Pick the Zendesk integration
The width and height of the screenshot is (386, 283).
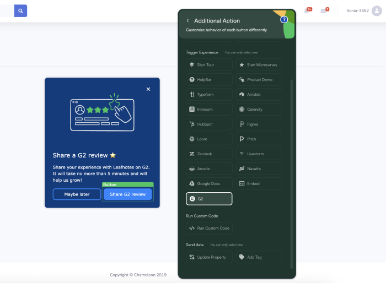click(x=209, y=154)
